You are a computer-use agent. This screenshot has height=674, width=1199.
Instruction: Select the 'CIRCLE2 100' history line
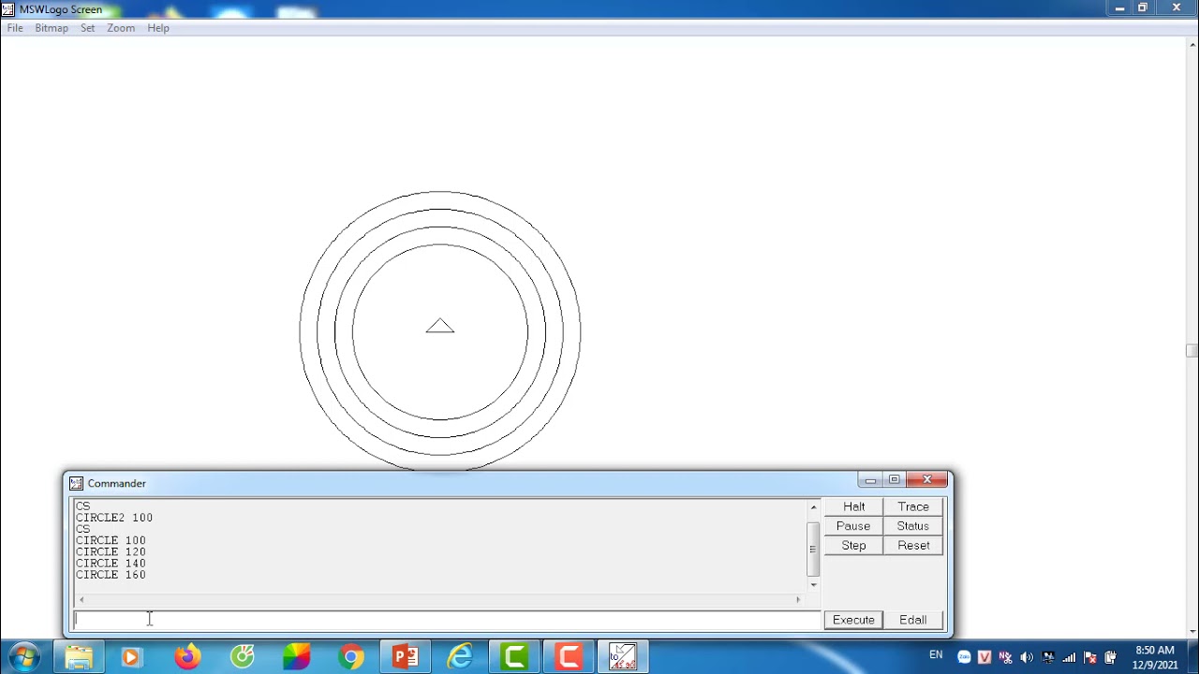tap(114, 518)
